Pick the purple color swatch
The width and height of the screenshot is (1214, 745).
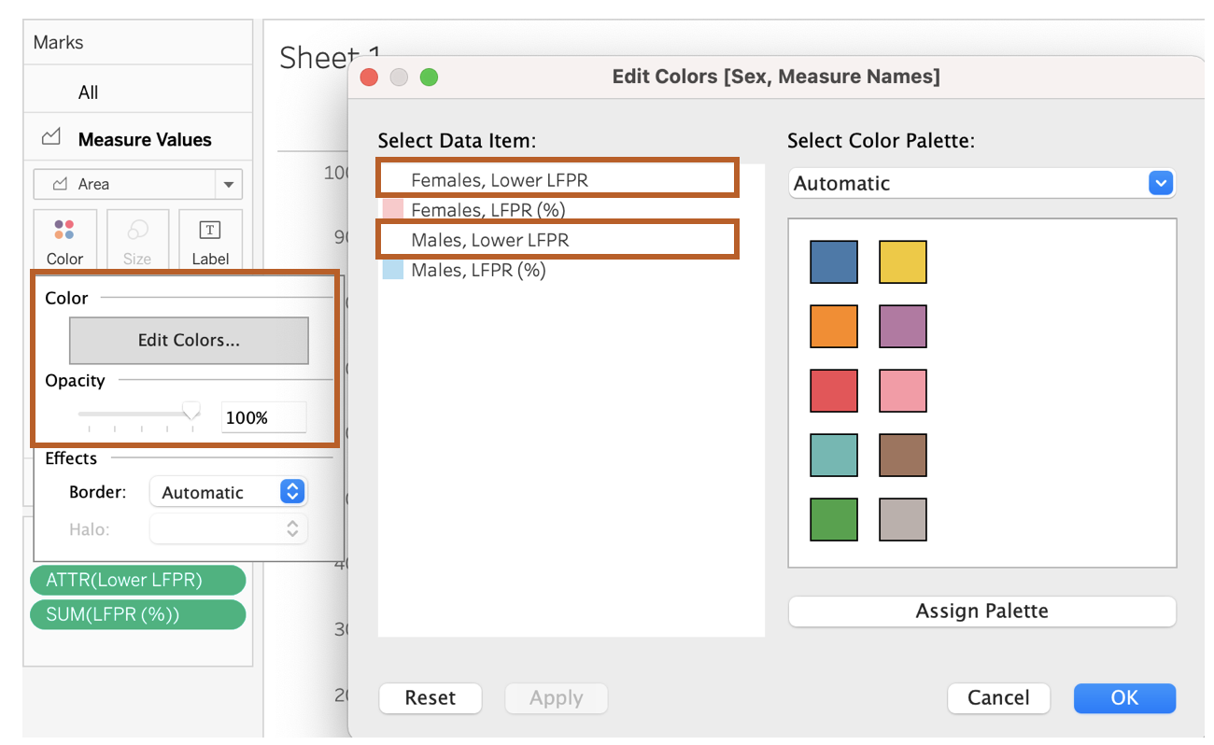coord(902,327)
